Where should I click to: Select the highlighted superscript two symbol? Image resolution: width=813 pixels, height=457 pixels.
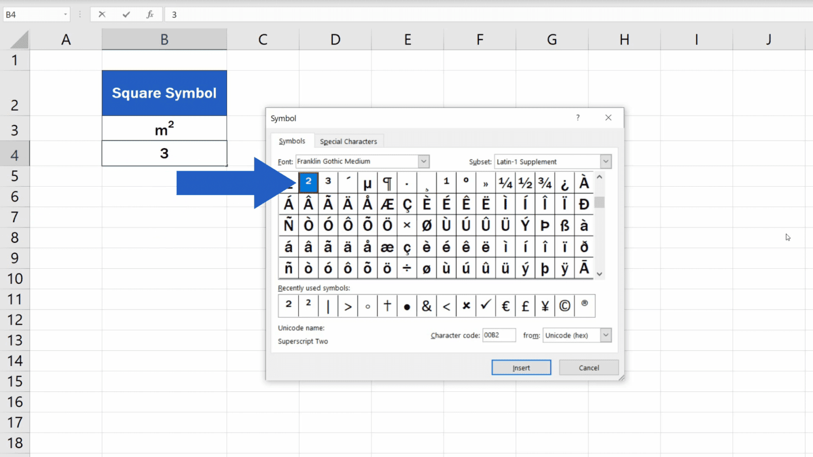(308, 182)
